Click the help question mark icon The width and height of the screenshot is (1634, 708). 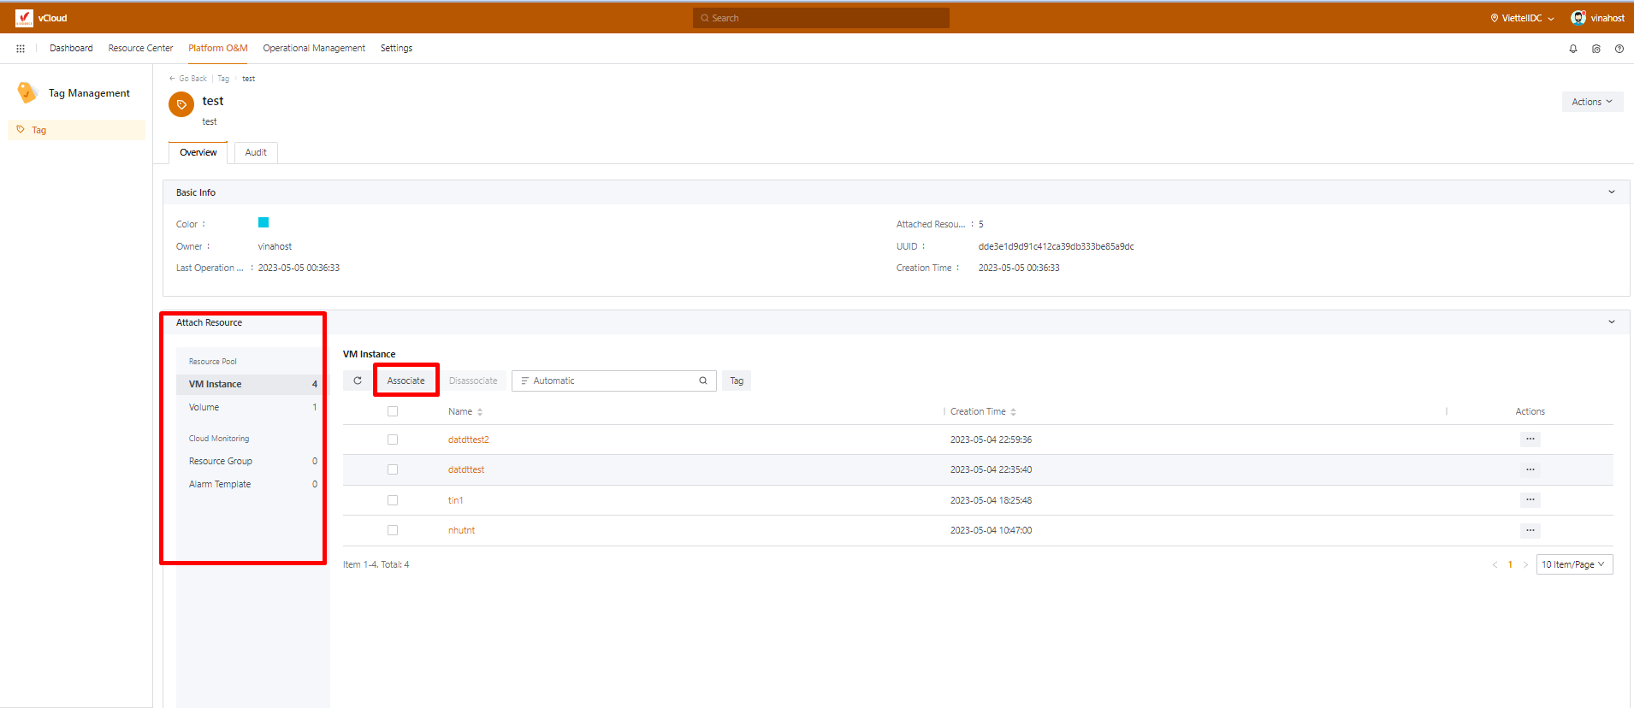1619,49
